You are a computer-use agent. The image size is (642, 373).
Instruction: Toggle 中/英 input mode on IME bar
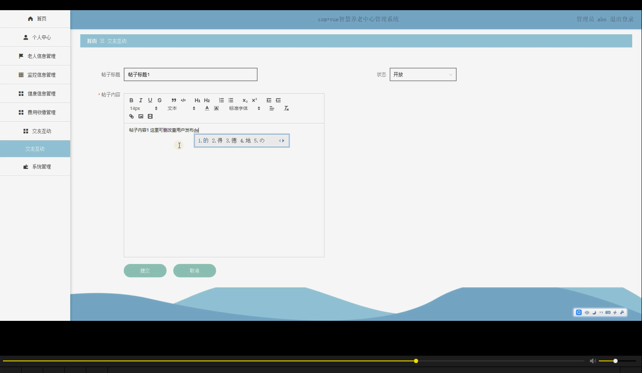[x=587, y=312]
